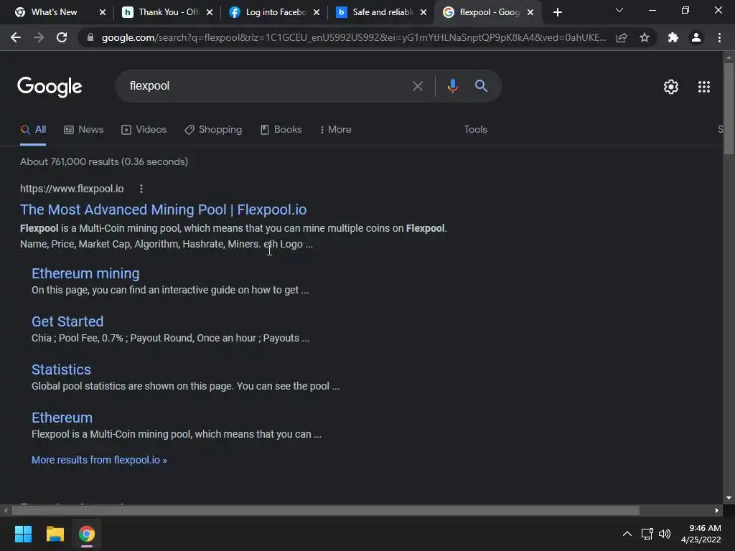
Task: Open the clock and date panel
Action: (x=701, y=534)
